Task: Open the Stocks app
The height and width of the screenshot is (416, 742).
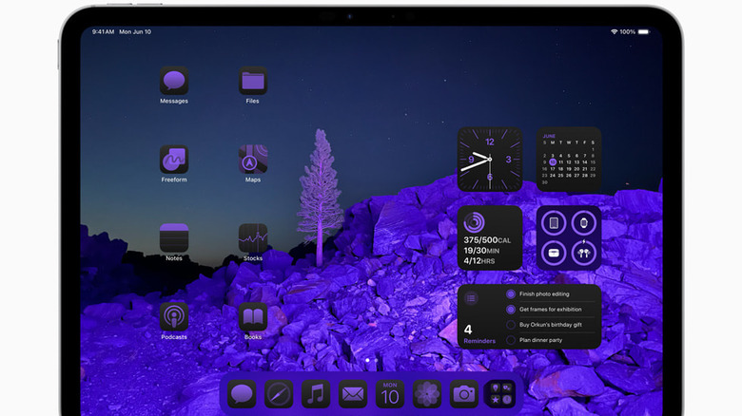Action: (253, 238)
